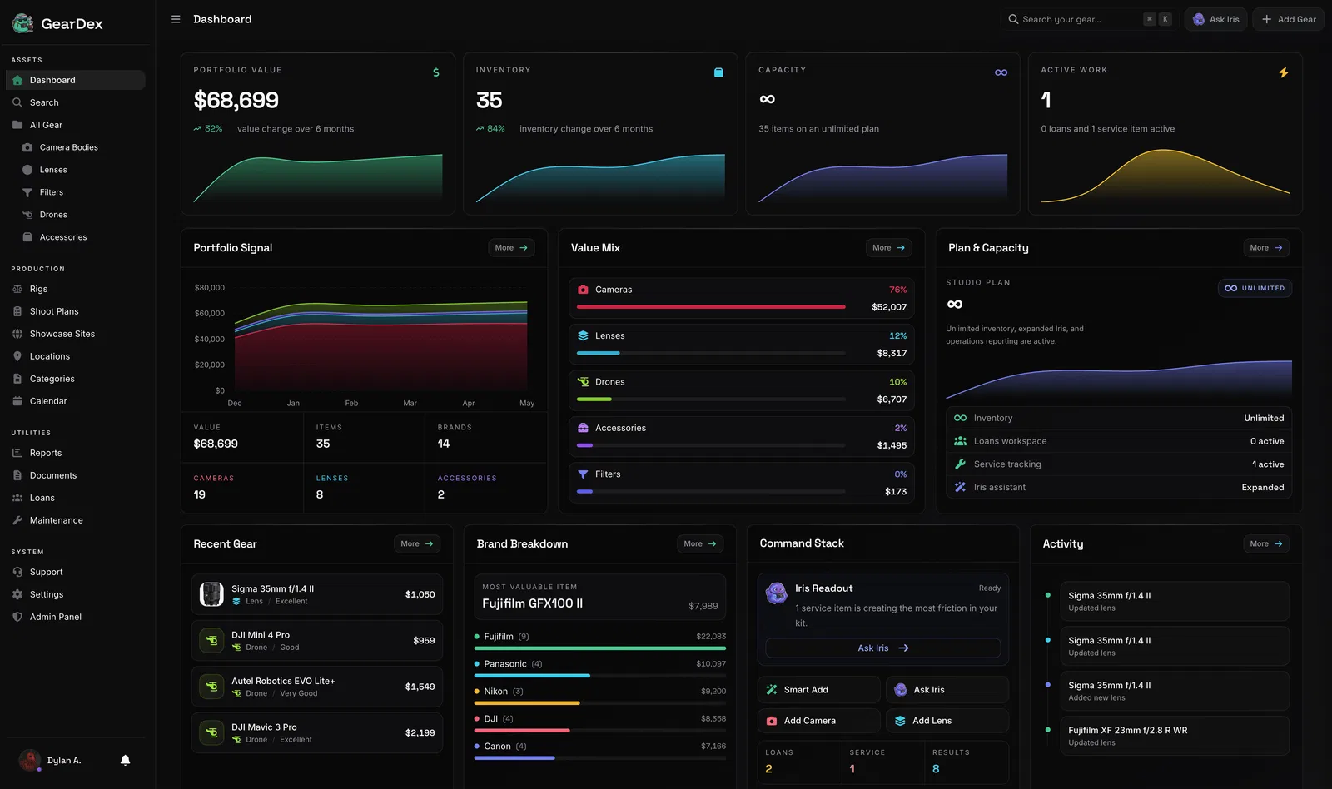Open More in Portfolio Signal panel

[511, 248]
